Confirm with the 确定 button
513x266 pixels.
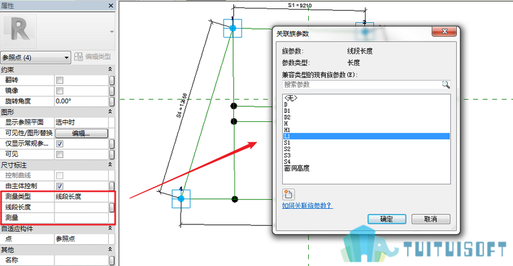pos(387,219)
